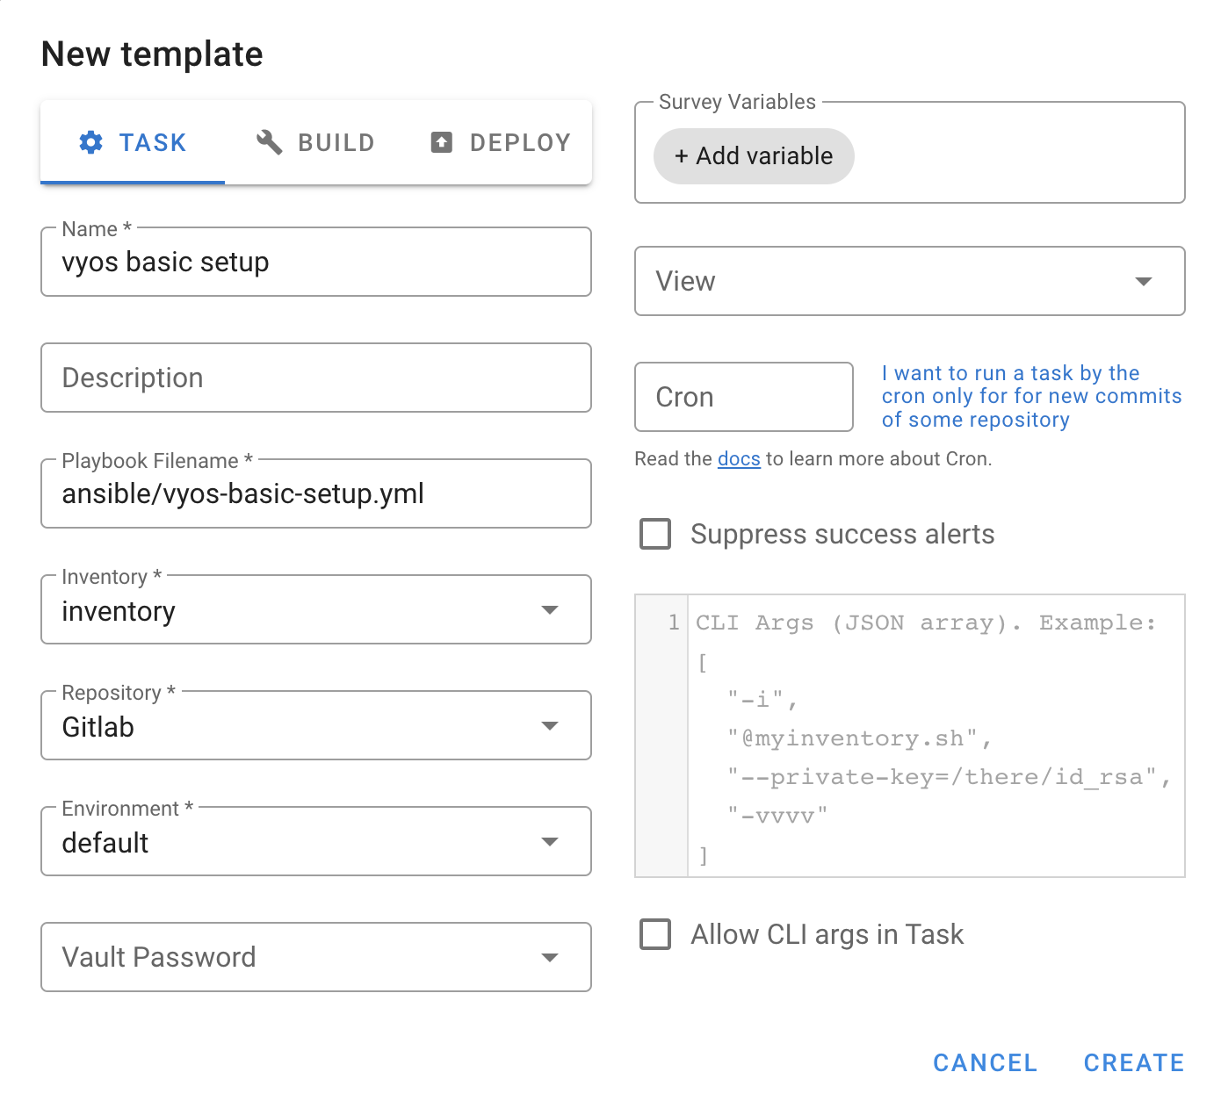
Task: Open the Environment default dropdown
Action: [550, 842]
